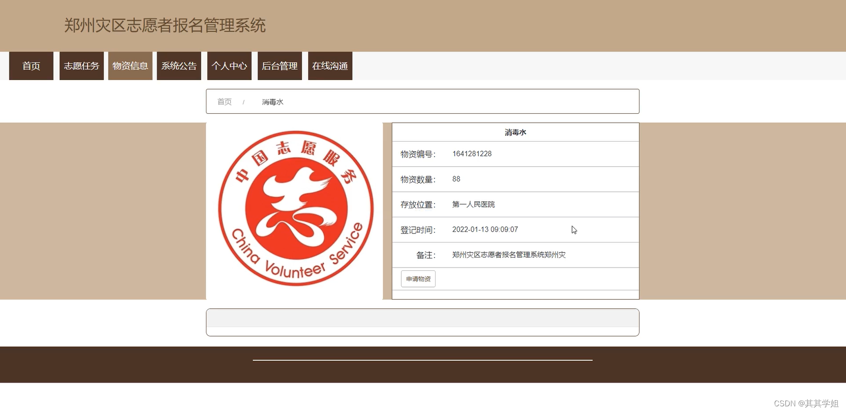The image size is (846, 412).
Task: Go to 后台管理 in the nav bar
Action: click(x=280, y=66)
